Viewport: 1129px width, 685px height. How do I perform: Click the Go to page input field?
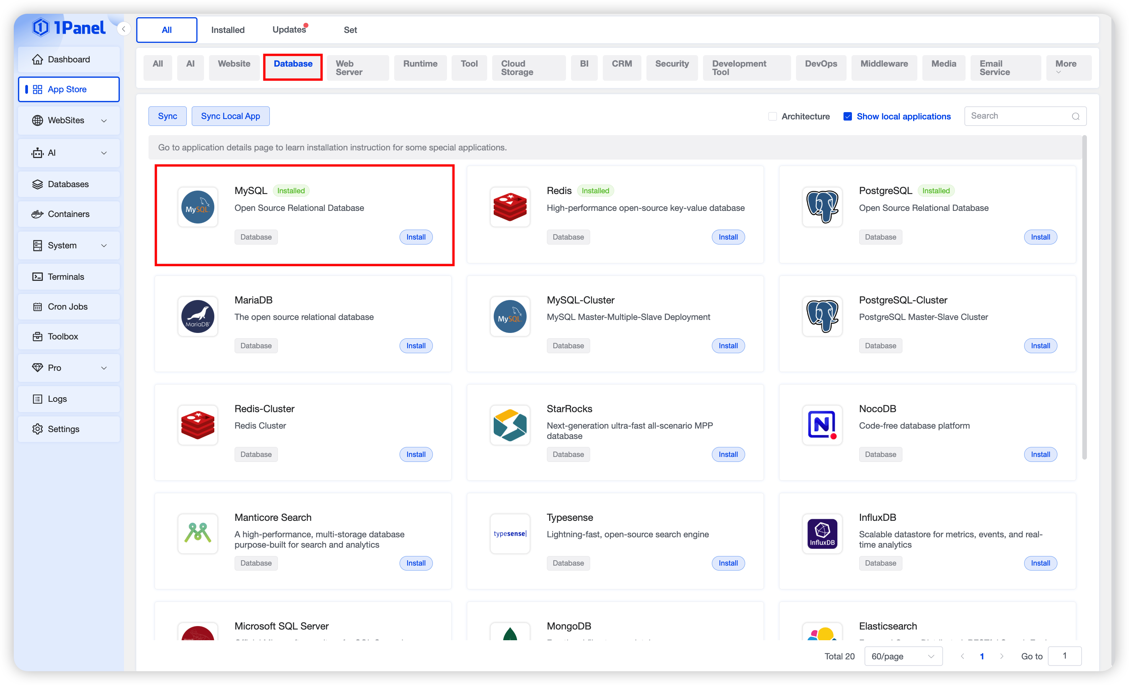(x=1064, y=656)
